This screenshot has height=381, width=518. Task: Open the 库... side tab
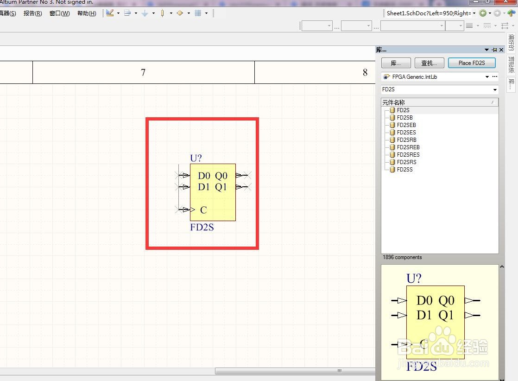[x=512, y=85]
